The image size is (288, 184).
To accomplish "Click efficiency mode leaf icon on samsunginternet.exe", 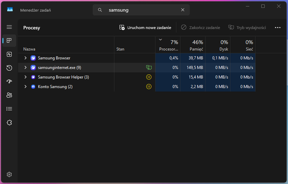I will tap(149, 68).
